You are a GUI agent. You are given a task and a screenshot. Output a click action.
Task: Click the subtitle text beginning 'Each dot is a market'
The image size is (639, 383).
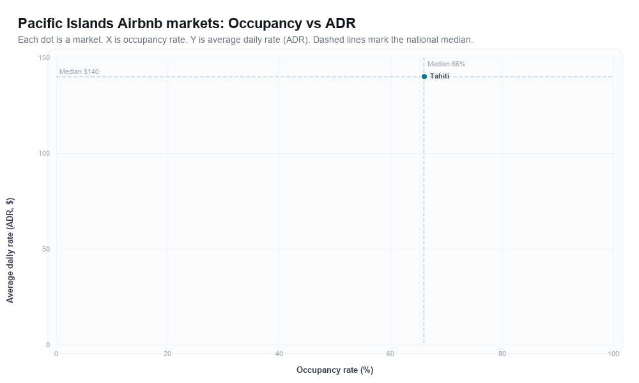245,40
